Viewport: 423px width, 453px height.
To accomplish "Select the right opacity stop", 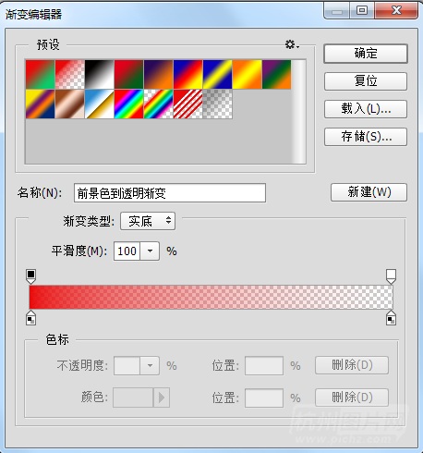I will [x=391, y=276].
